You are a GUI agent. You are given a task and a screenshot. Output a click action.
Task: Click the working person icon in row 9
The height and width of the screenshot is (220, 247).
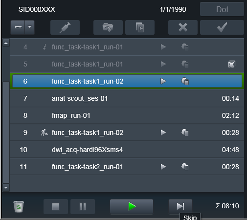pos(44,132)
